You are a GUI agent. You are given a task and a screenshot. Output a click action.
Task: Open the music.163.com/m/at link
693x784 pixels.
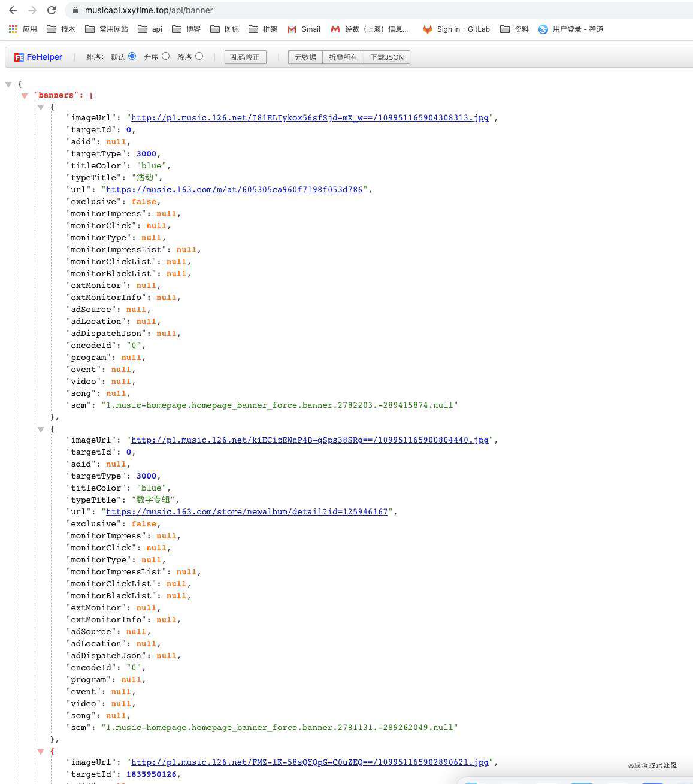click(234, 190)
